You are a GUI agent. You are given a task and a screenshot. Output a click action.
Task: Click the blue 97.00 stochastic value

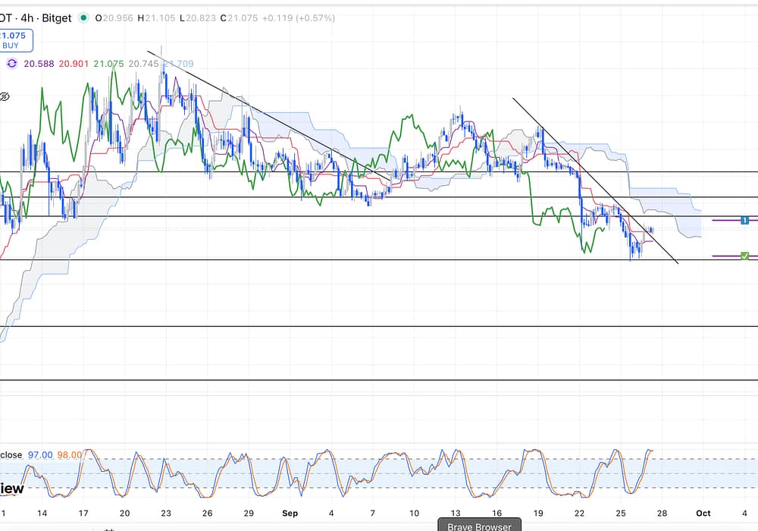(x=40, y=454)
